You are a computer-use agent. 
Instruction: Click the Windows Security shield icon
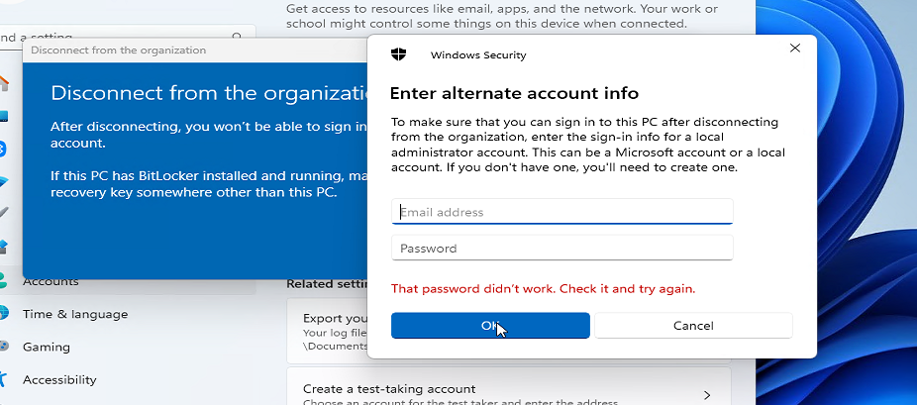(398, 54)
